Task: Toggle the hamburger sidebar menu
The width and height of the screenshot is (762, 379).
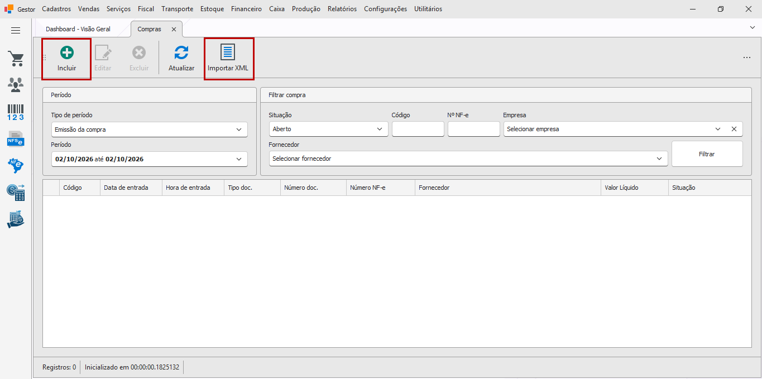Action: 16,31
